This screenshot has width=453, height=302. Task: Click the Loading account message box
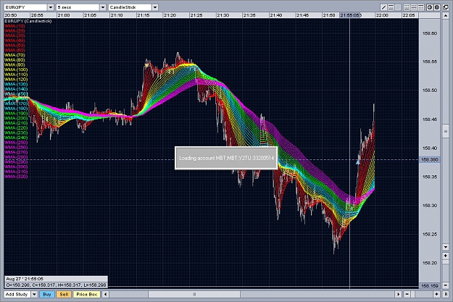(x=226, y=158)
